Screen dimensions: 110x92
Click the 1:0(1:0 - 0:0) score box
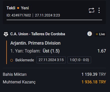coord(79,60)
